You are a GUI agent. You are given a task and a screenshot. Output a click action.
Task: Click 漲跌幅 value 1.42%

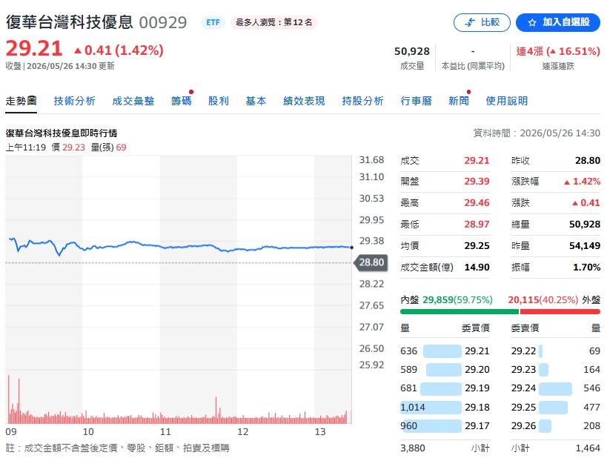click(583, 182)
